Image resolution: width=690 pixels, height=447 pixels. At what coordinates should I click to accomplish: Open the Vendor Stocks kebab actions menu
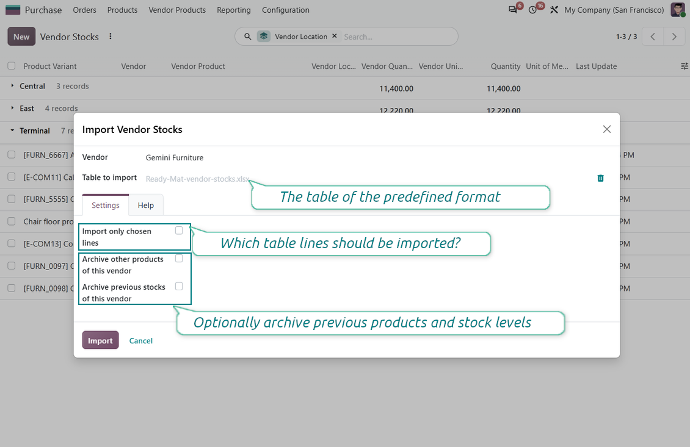111,37
